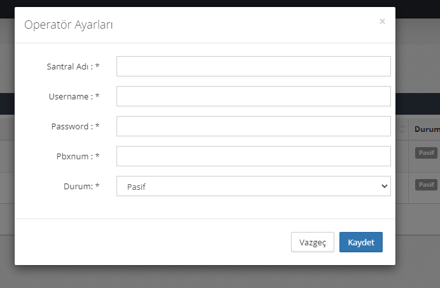Close the Operatör Ayarları dialog
The width and height of the screenshot is (440, 288).
[382, 21]
